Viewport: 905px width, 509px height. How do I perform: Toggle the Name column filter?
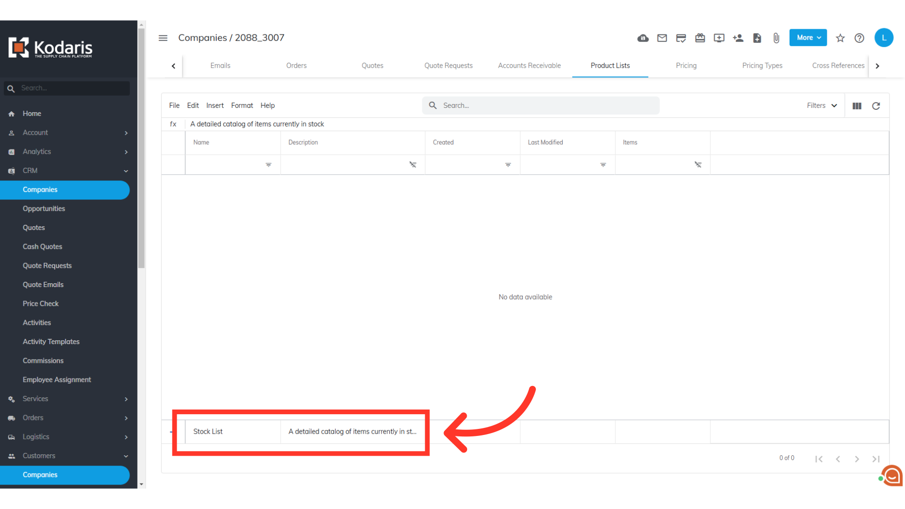(268, 165)
